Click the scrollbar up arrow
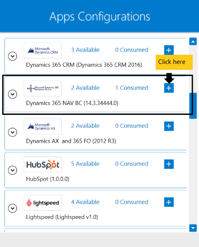The image size is (199, 247). pos(193,42)
